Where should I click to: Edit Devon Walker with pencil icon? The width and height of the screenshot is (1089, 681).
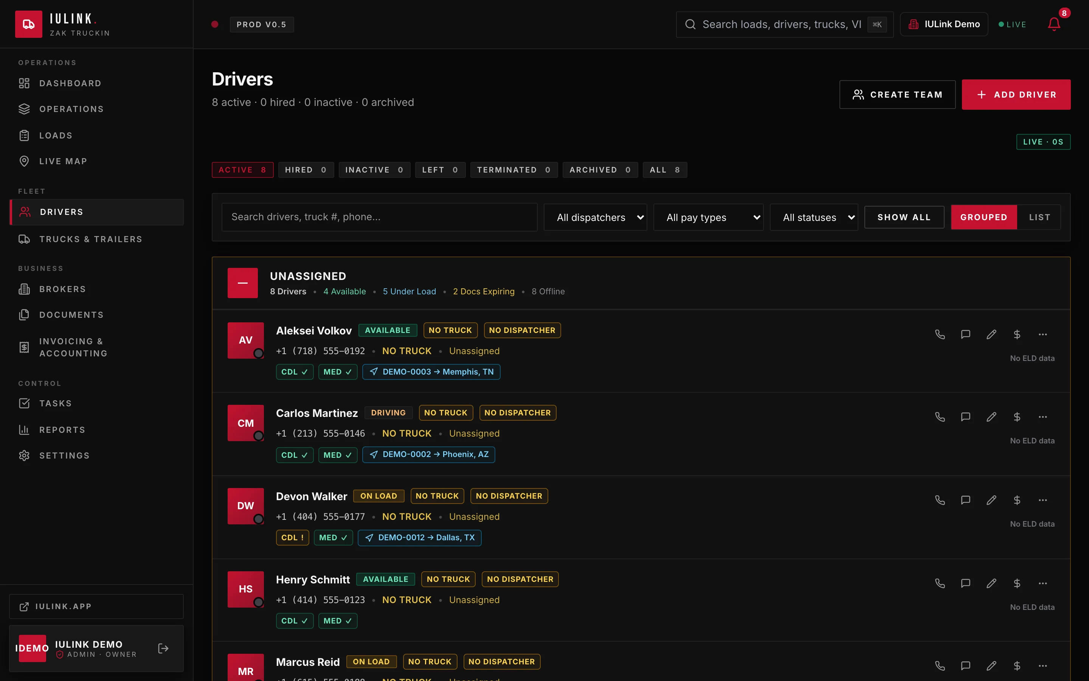point(991,500)
